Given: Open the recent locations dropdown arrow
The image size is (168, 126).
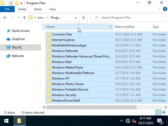Looking at the screenshot, I should 19,18.
